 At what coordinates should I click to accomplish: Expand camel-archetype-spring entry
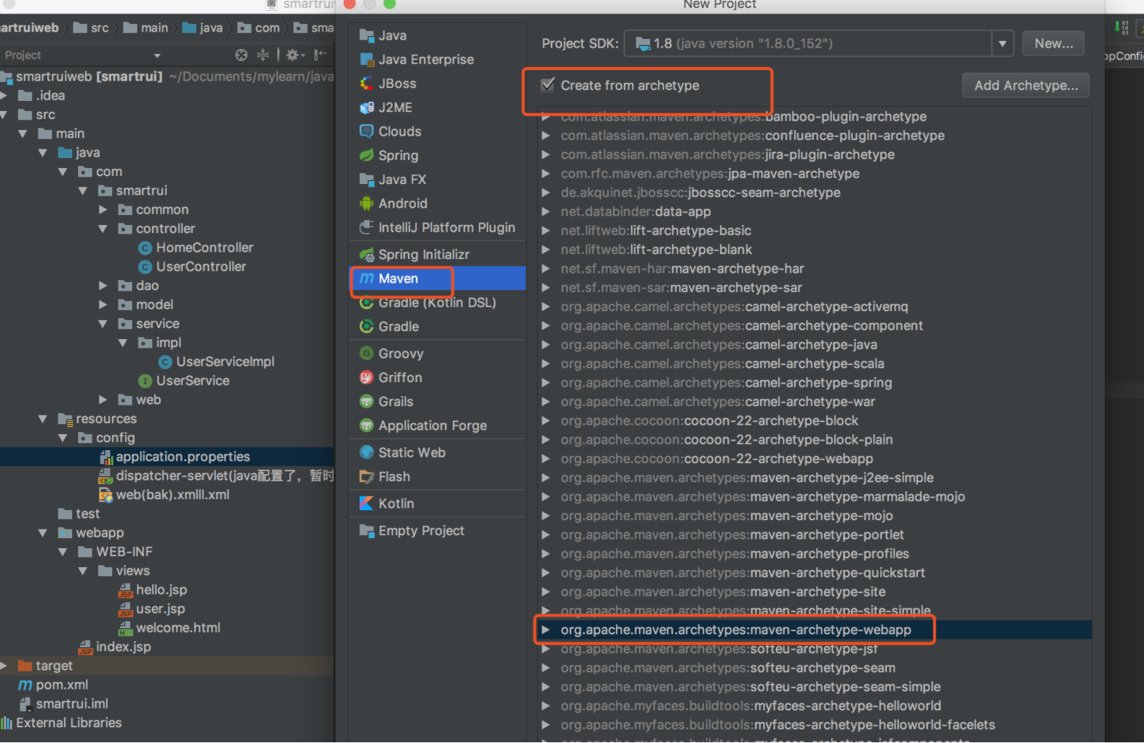[546, 382]
